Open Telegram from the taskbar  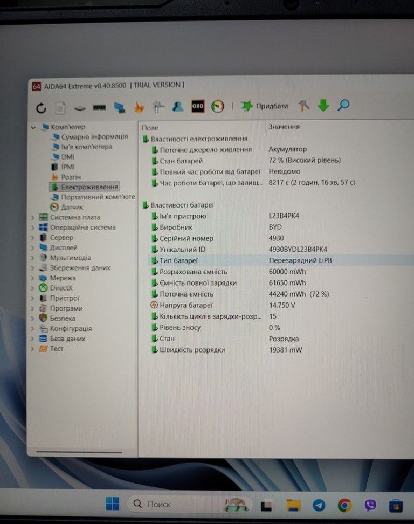coord(319,505)
